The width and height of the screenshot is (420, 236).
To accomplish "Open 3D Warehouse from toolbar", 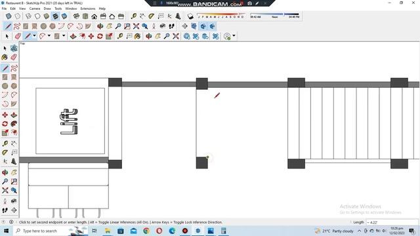I will point(186,36).
